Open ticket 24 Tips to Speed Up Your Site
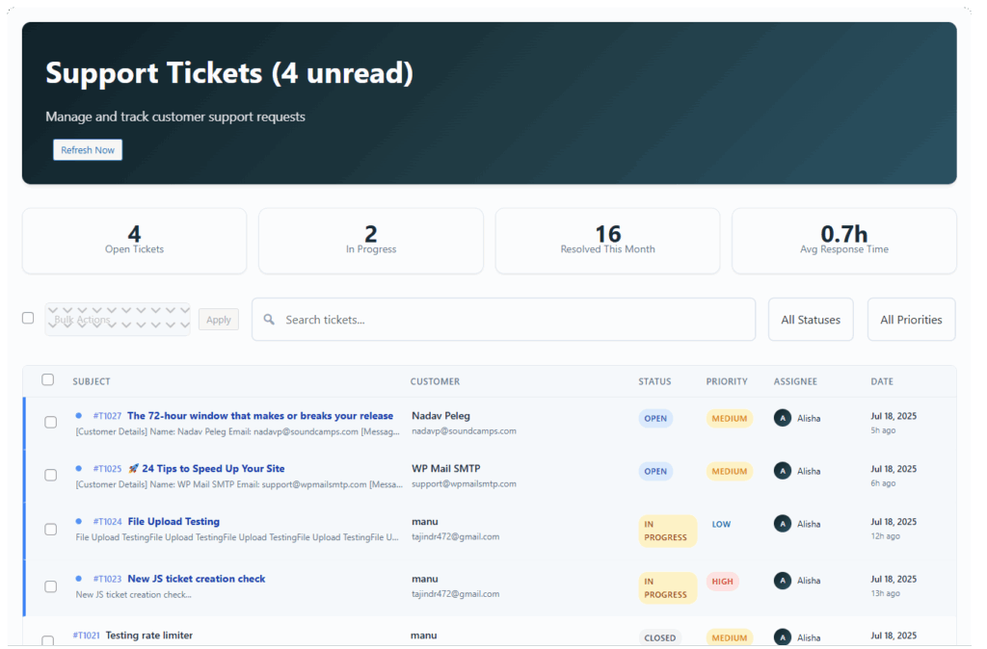The width and height of the screenshot is (987, 649). (213, 469)
